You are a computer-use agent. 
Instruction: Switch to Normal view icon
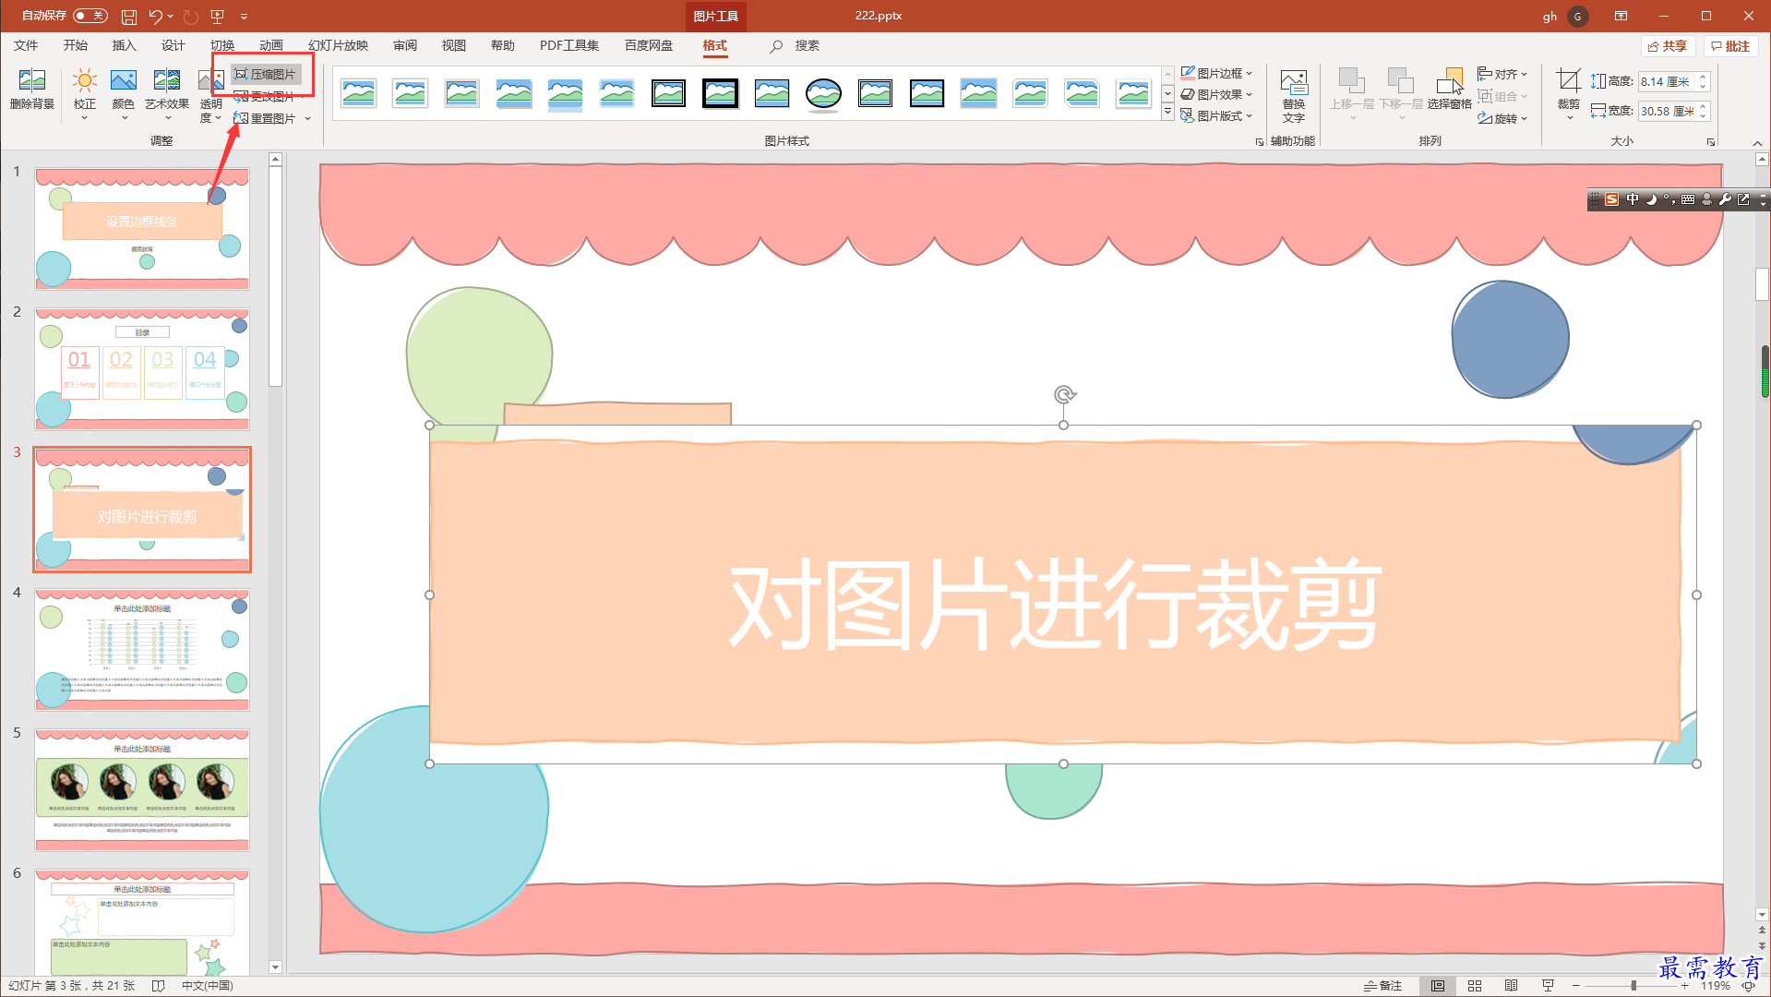click(x=1438, y=986)
